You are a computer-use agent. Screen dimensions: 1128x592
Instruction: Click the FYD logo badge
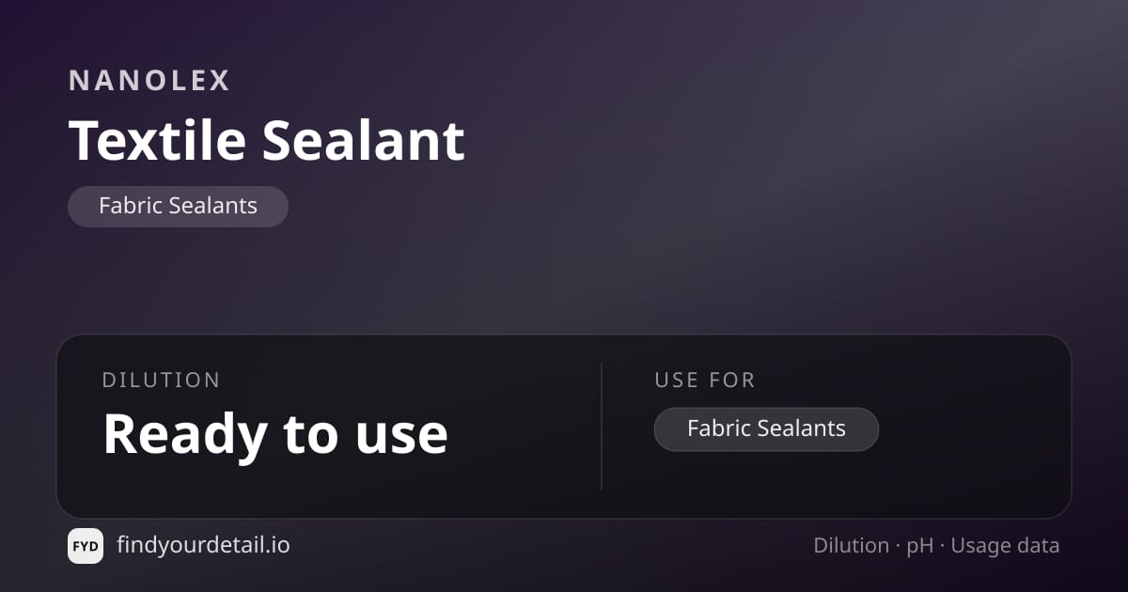[x=86, y=546]
